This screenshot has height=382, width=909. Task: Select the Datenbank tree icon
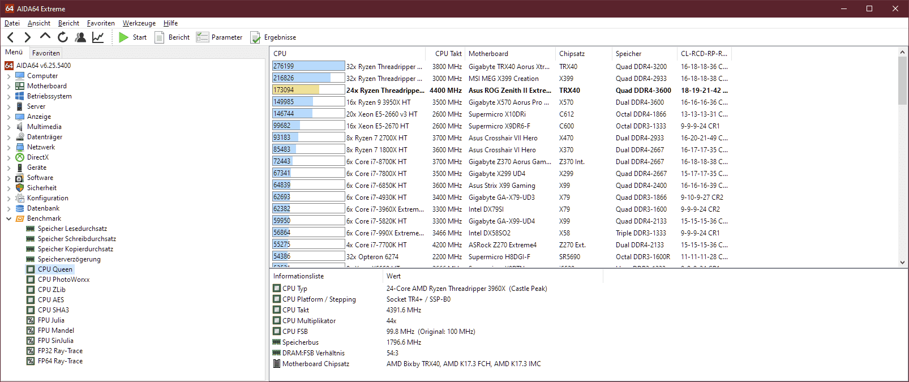pos(20,208)
